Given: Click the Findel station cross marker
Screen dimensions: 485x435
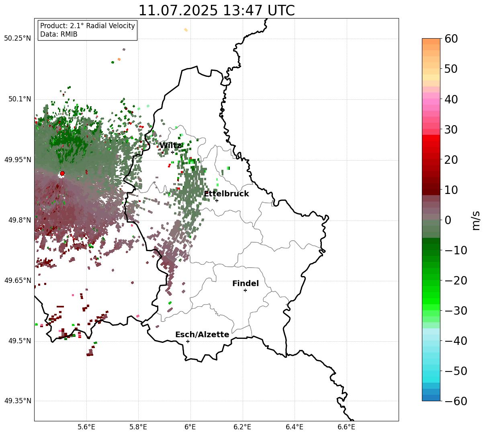Looking at the screenshot, I should pos(245,290).
